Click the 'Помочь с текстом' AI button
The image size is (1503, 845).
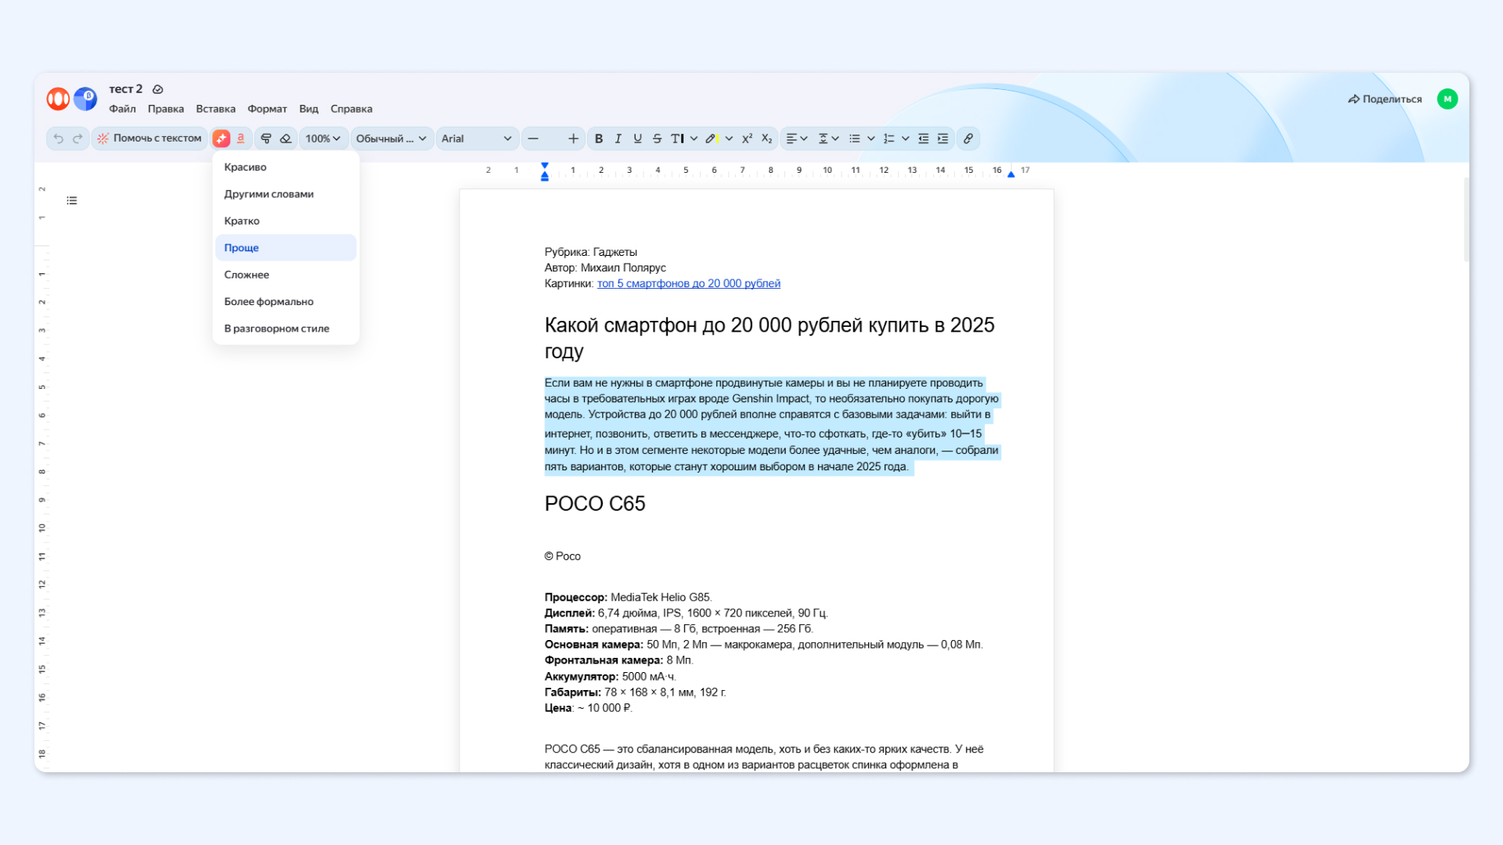(150, 138)
